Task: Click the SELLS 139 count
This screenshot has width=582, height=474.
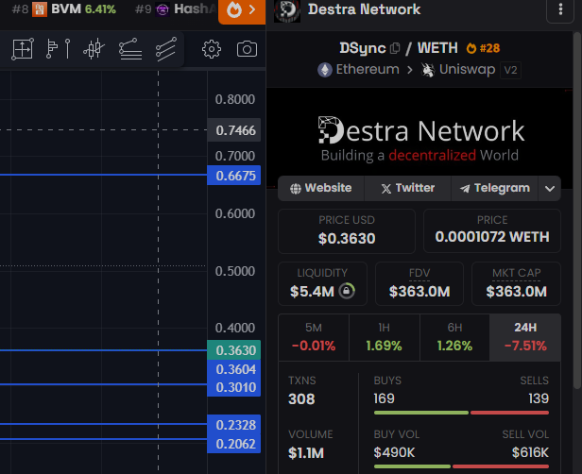Action: pos(539,398)
